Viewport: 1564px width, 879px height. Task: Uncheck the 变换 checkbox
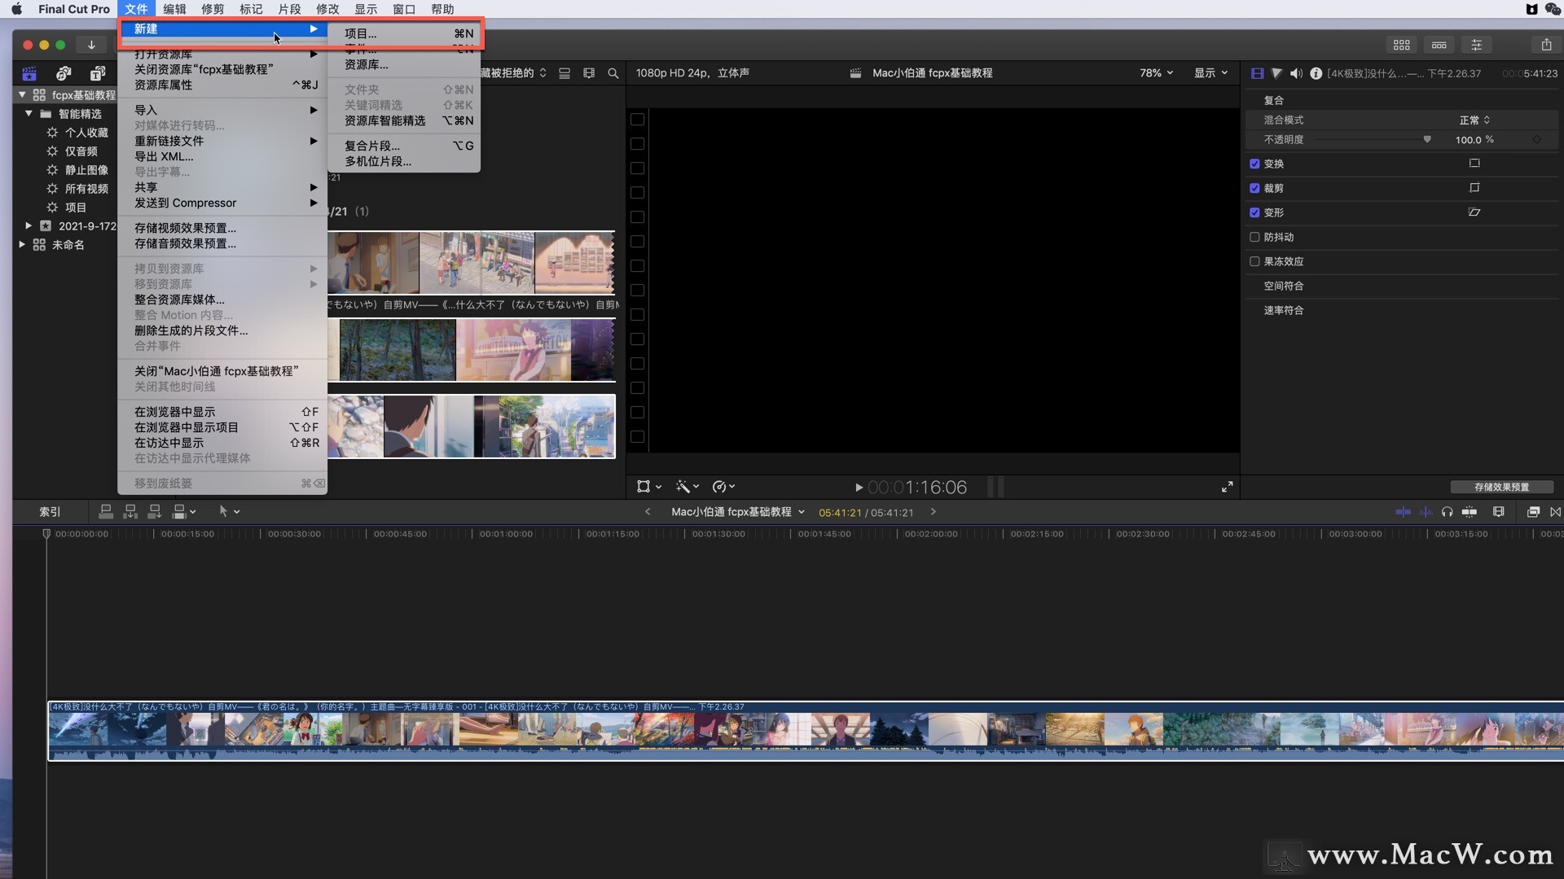click(x=1254, y=164)
